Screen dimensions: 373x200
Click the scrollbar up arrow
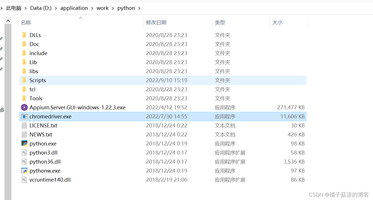(x=8, y=20)
